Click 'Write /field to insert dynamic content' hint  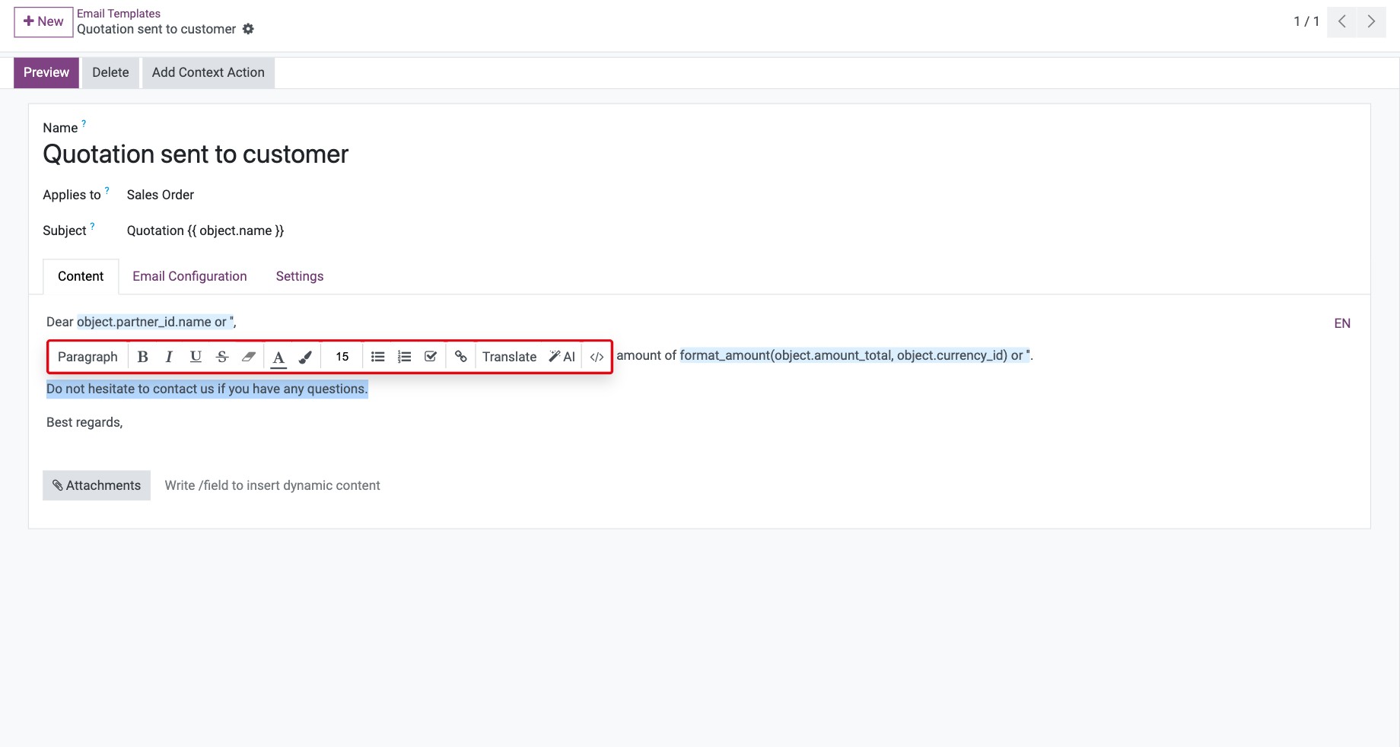(272, 485)
